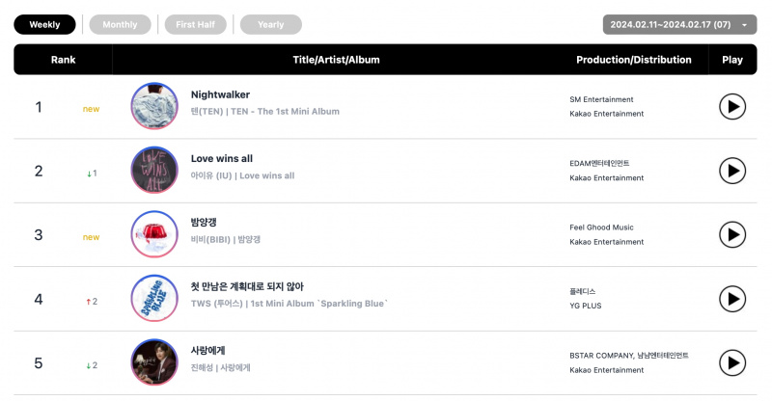
Task: Switch to the Monthly chart tab
Action: tap(120, 25)
